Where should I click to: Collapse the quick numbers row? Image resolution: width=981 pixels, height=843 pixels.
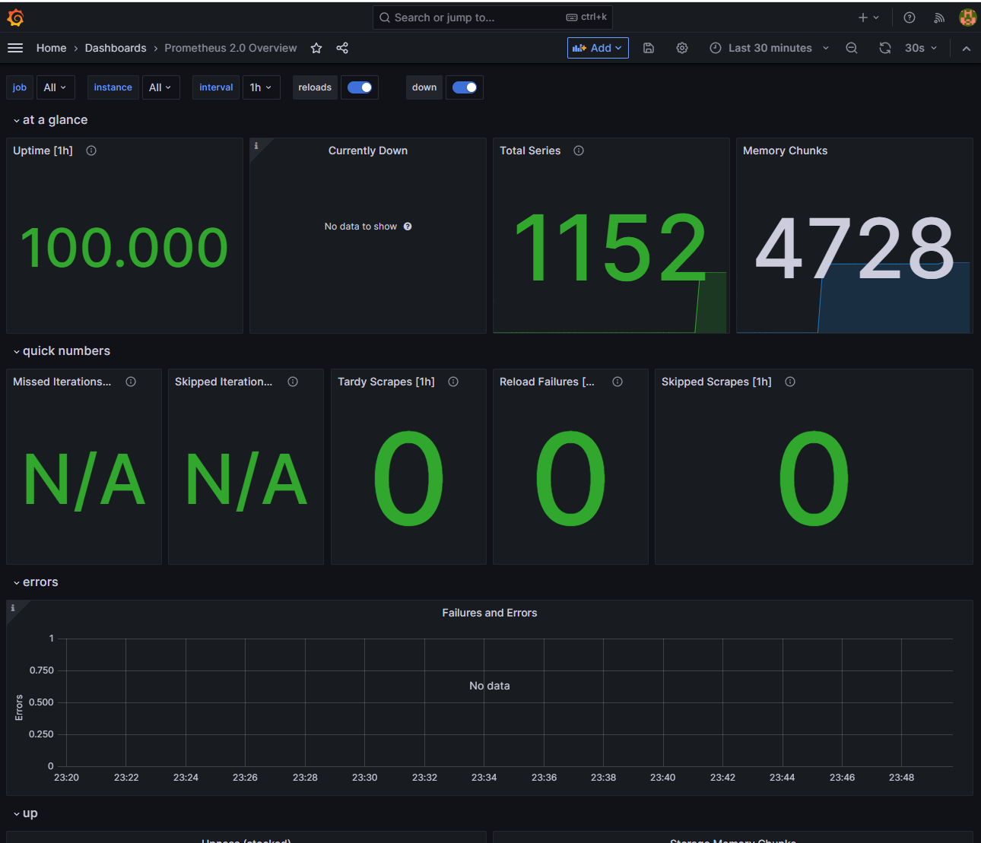point(62,351)
